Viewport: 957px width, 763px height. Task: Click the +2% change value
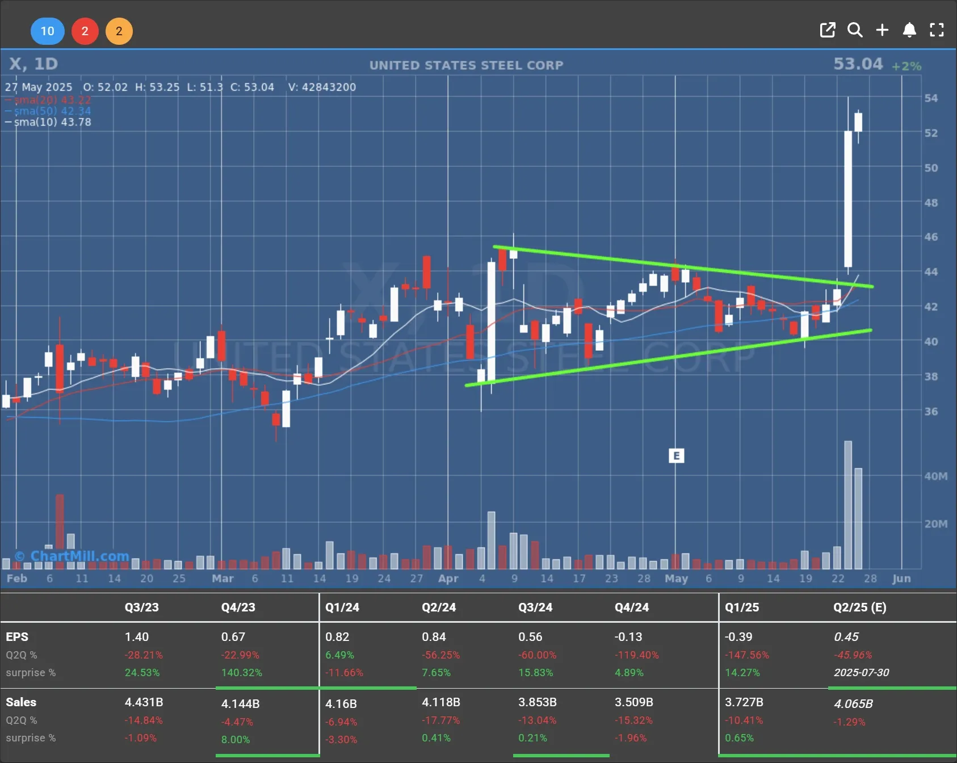(906, 66)
